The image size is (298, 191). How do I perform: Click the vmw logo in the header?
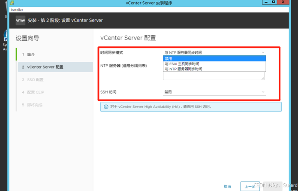(20, 20)
